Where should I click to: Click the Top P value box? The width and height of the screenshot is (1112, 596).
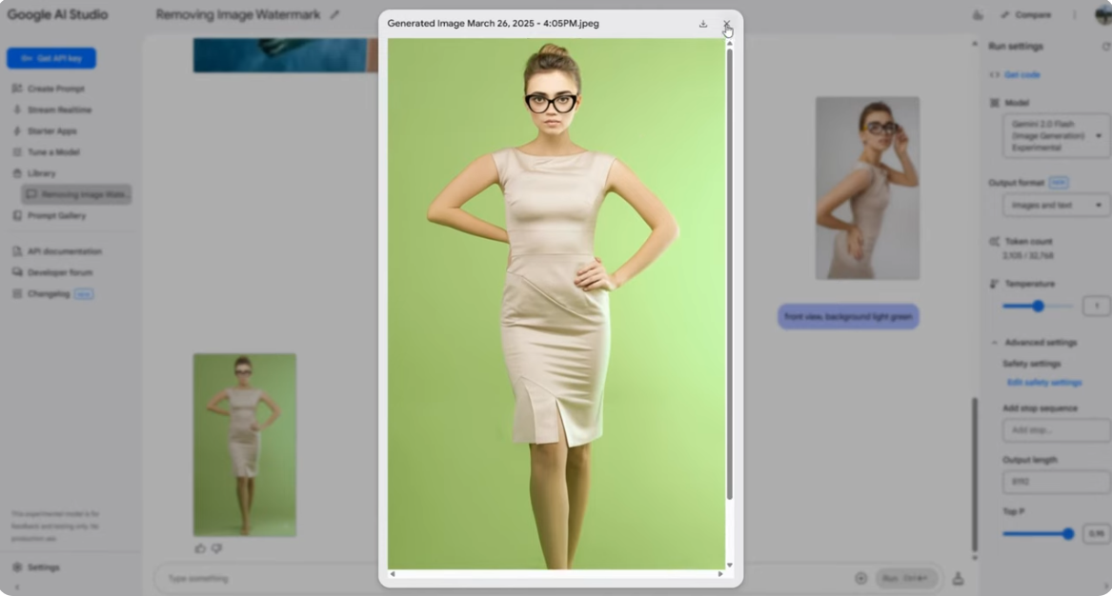[x=1097, y=533]
